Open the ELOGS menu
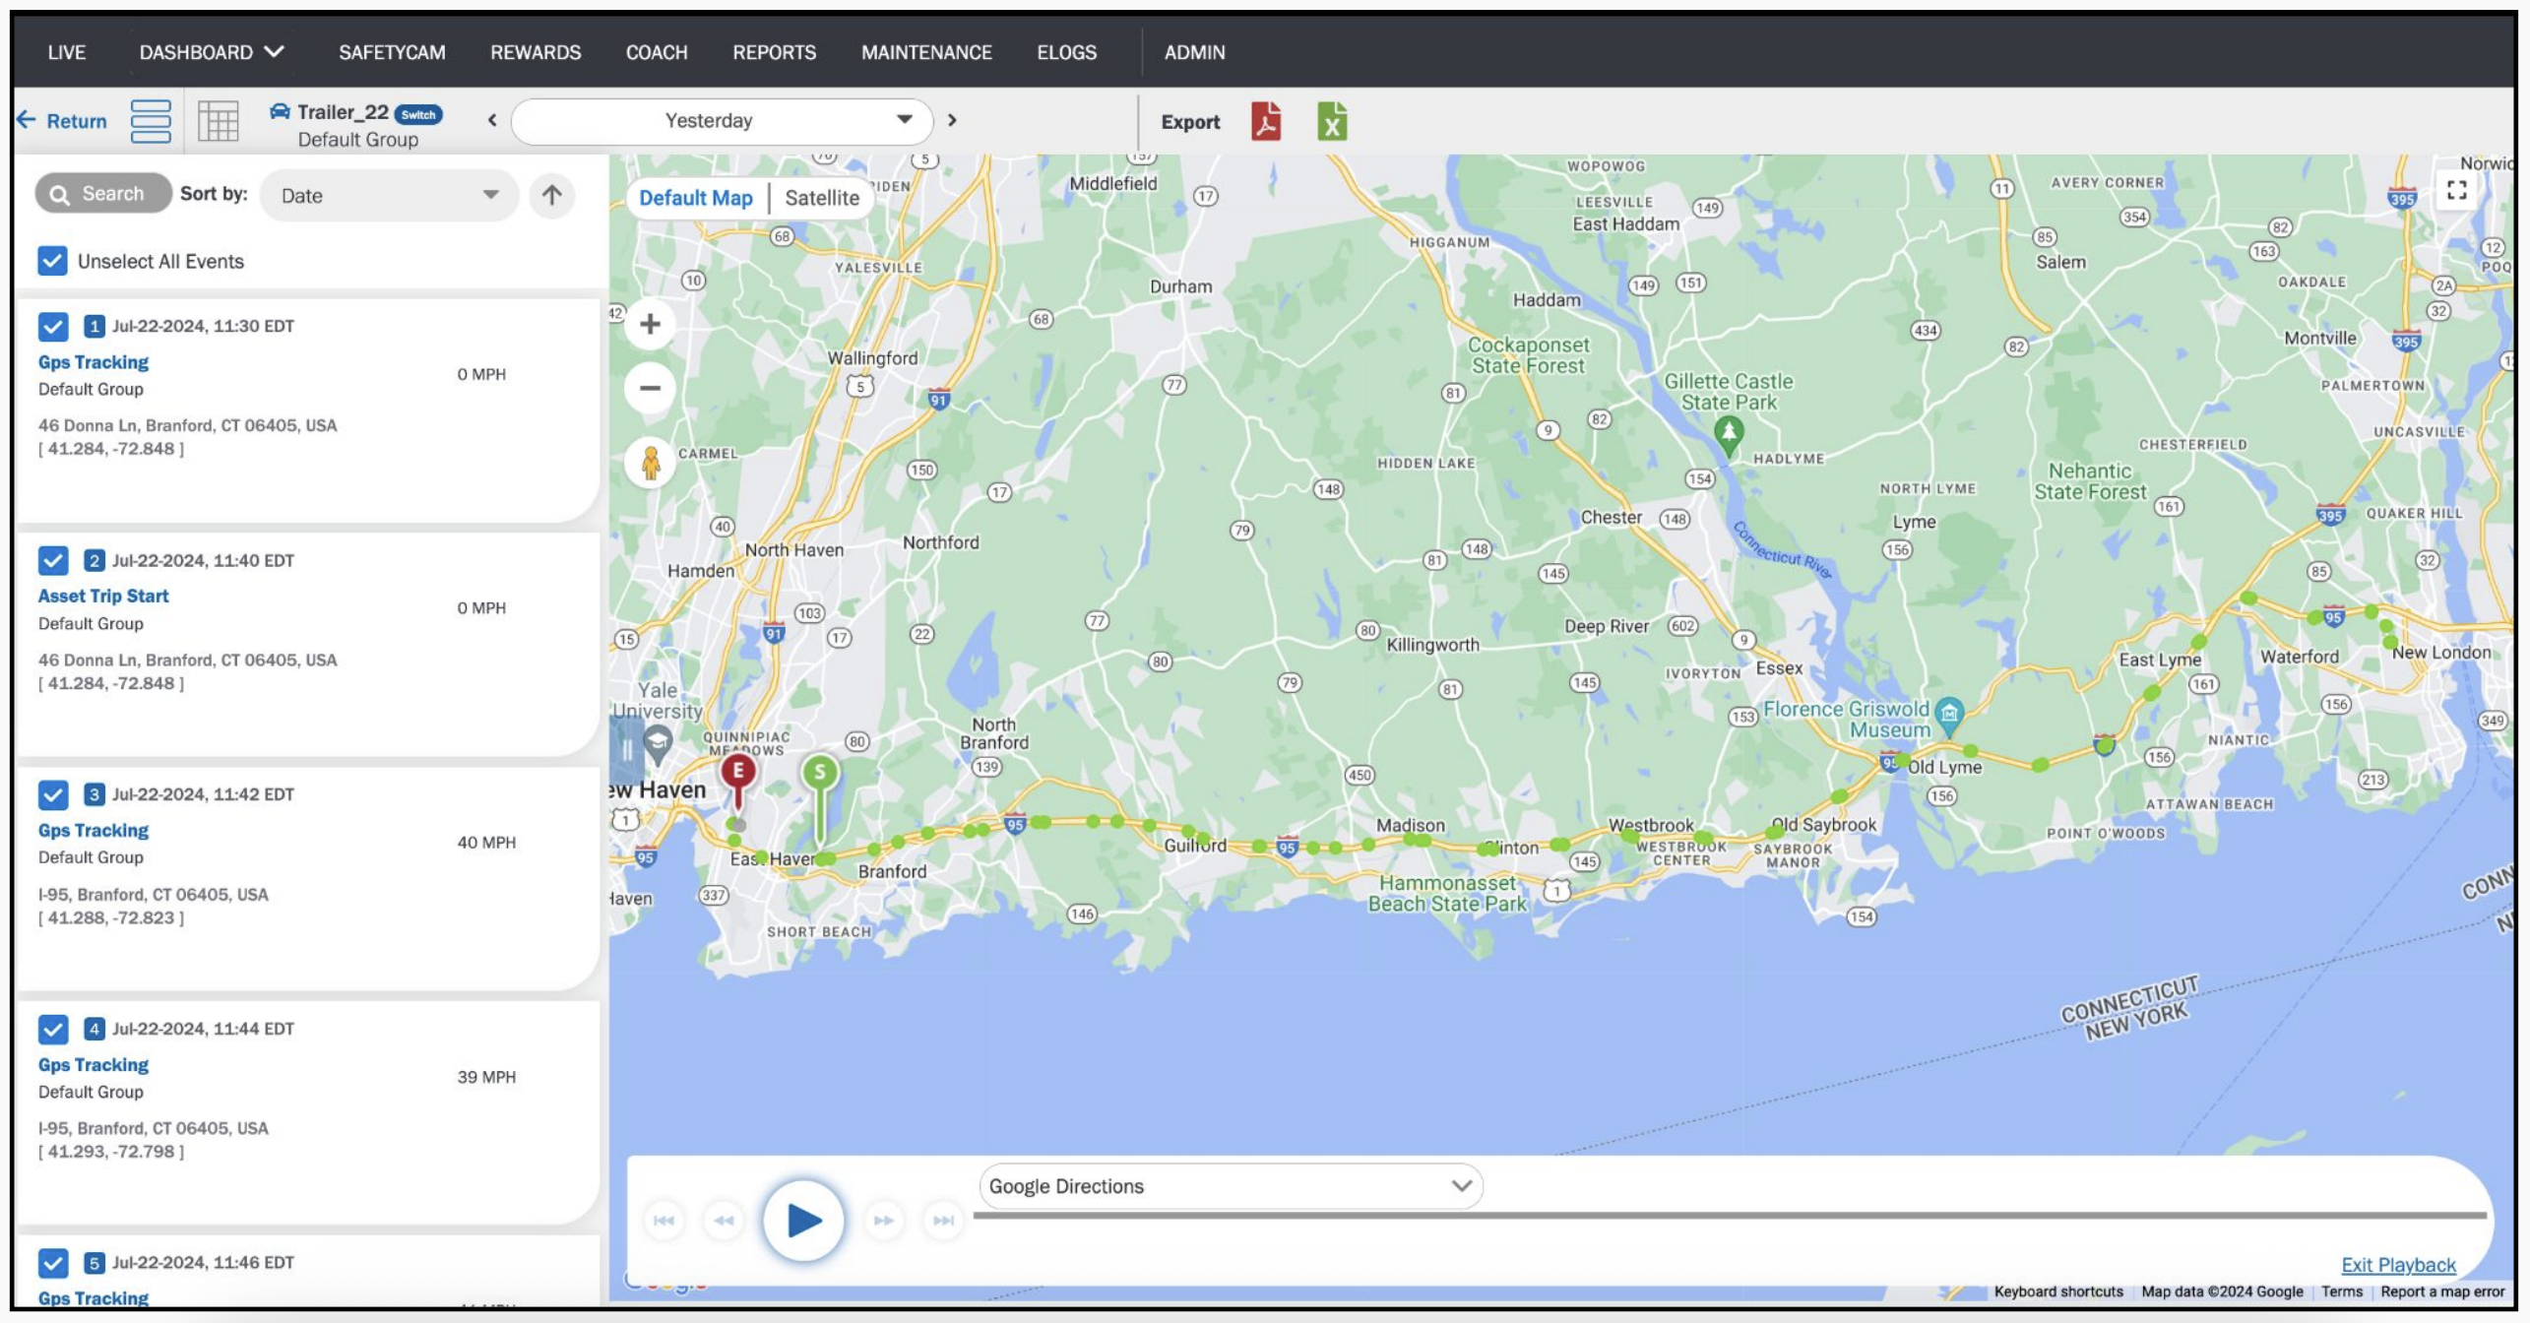Screen dimensions: 2530x1323 point(1066,52)
